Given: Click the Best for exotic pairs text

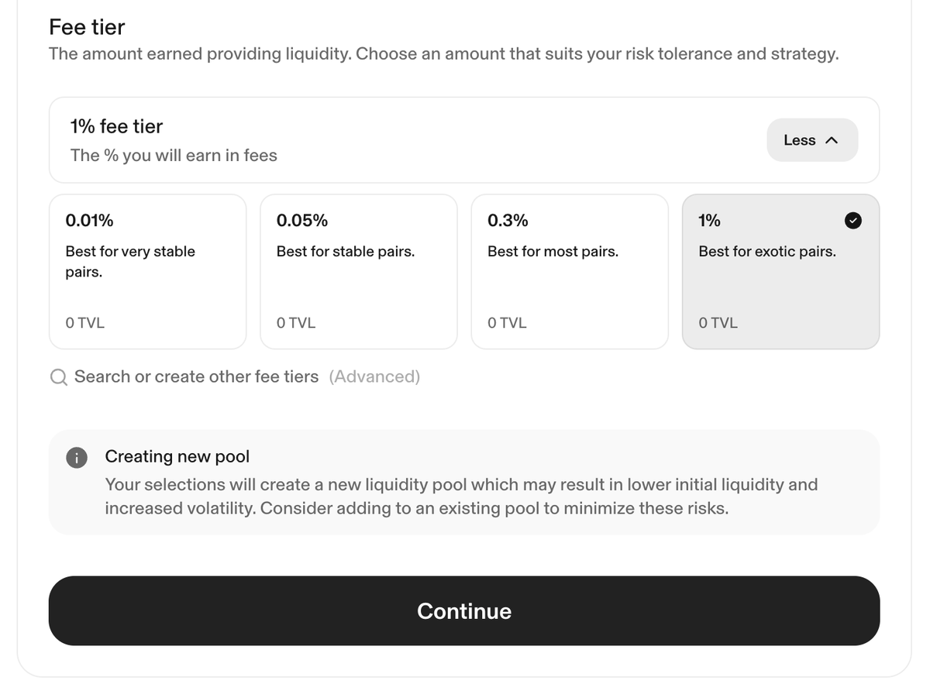Looking at the screenshot, I should coord(766,252).
